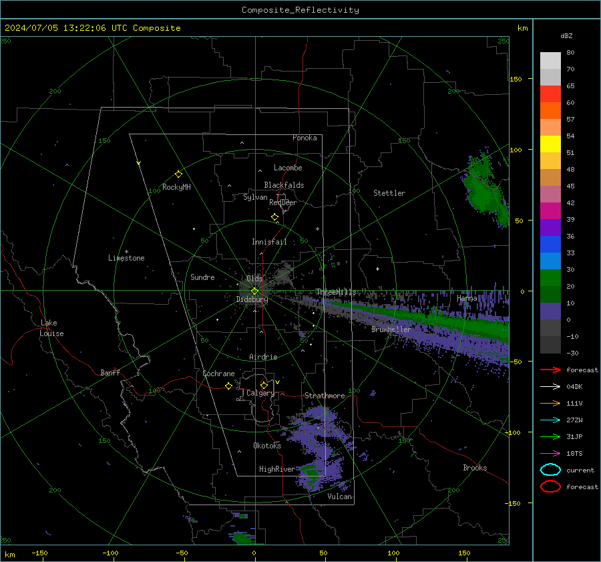Click the Stettler label
The image size is (601, 562).
[x=389, y=193]
